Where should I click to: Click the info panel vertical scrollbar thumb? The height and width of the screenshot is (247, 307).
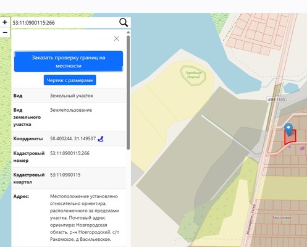coord(128,93)
